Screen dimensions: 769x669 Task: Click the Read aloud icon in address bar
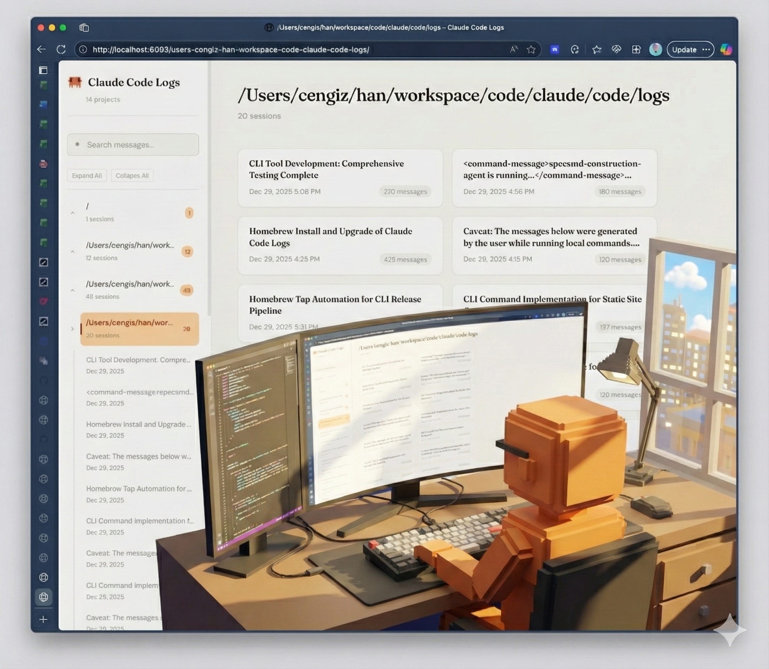point(514,49)
